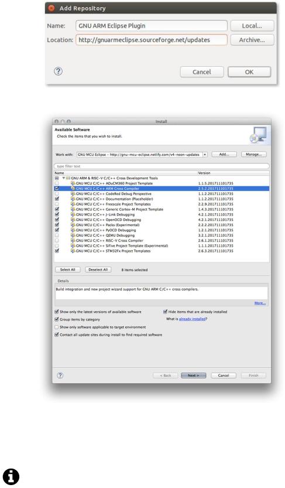This screenshot has width=285, height=488.
Task: Click the Packs (Experimental) feature icon
Action: [73, 225]
